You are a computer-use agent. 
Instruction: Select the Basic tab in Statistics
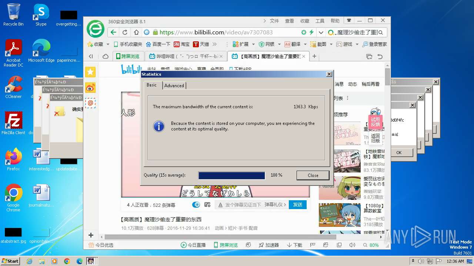pos(152,85)
